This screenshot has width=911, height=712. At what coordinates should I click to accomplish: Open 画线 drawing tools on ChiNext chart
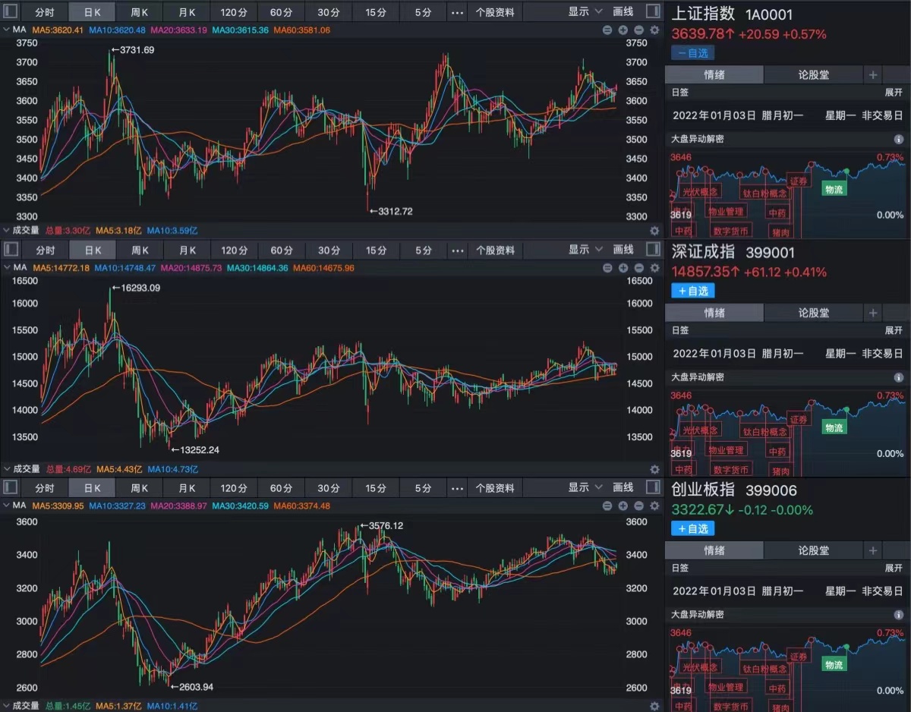click(623, 488)
